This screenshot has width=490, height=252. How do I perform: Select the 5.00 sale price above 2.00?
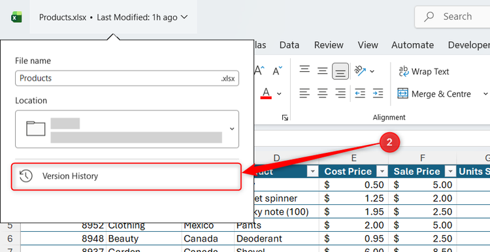423,185
